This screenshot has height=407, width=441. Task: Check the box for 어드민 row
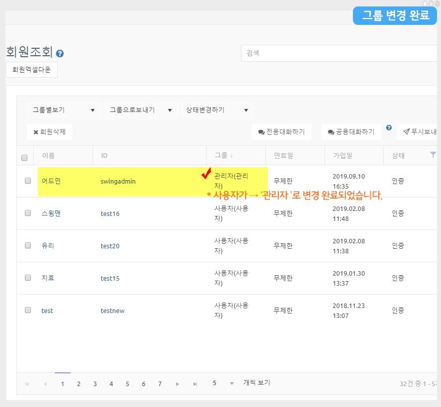tap(28, 181)
